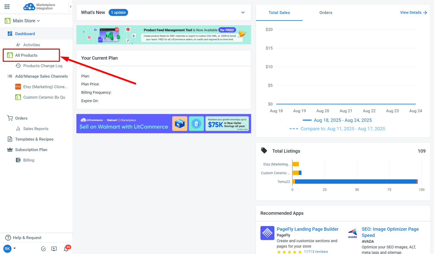Viewport: 434px width, 254px height.
Task: Open Activities page
Action: (x=31, y=45)
